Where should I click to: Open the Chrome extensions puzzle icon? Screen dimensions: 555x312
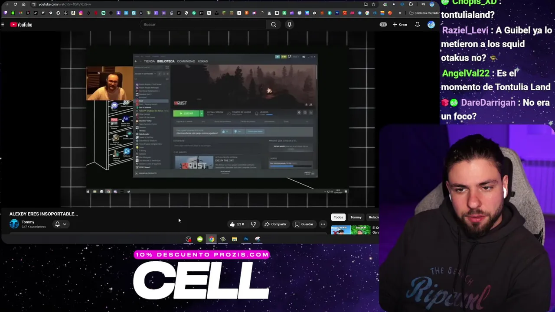coord(411,4)
